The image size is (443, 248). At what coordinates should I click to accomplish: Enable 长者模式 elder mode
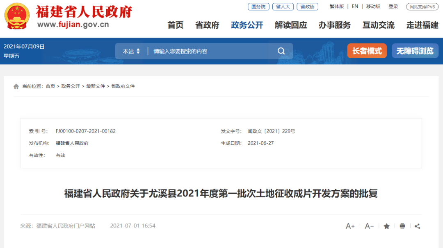367,51
